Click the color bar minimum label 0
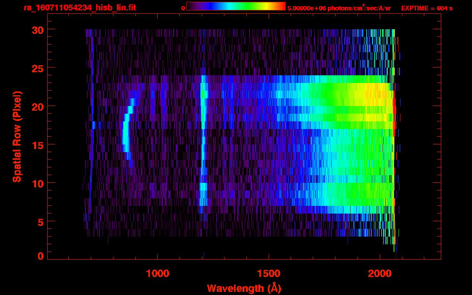This screenshot has height=295, width=472. tap(183, 8)
